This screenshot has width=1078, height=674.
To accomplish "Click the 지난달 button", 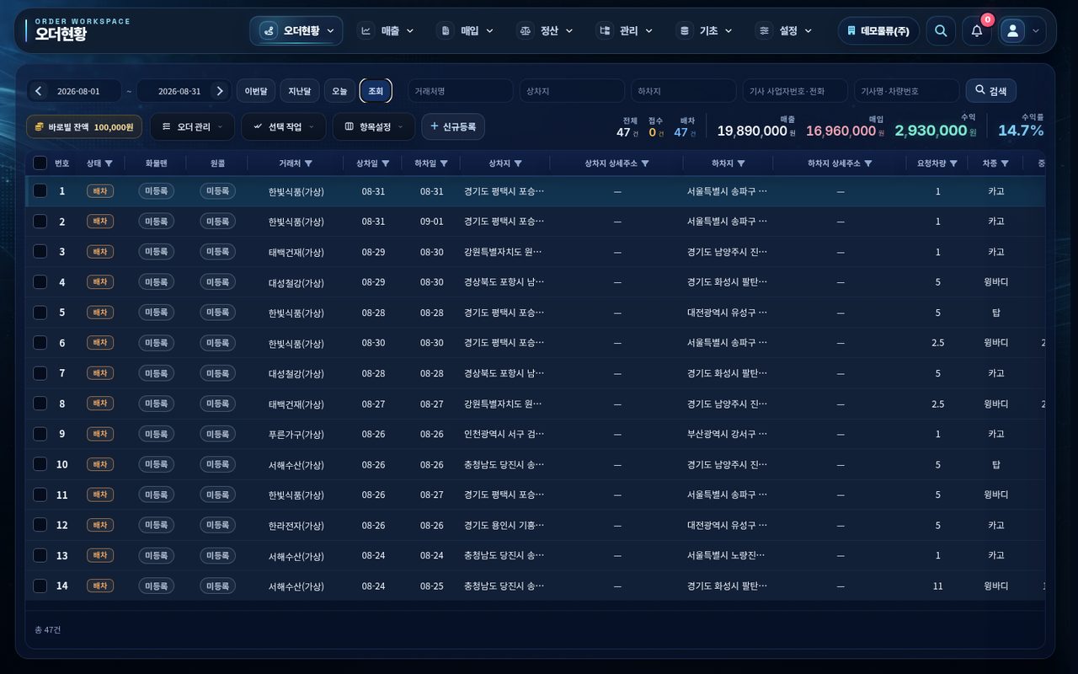I will click(x=300, y=91).
